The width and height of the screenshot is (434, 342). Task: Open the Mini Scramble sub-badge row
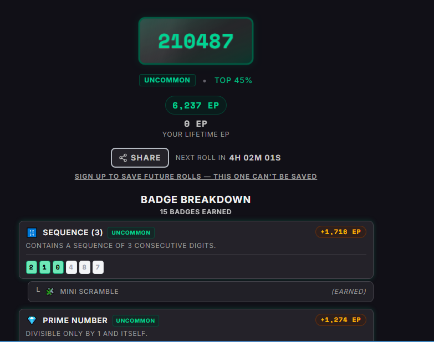(201, 292)
